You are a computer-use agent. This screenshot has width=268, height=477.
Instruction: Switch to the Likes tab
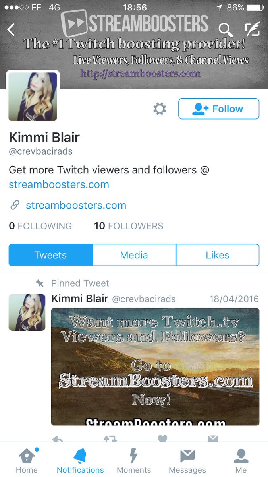point(218,255)
